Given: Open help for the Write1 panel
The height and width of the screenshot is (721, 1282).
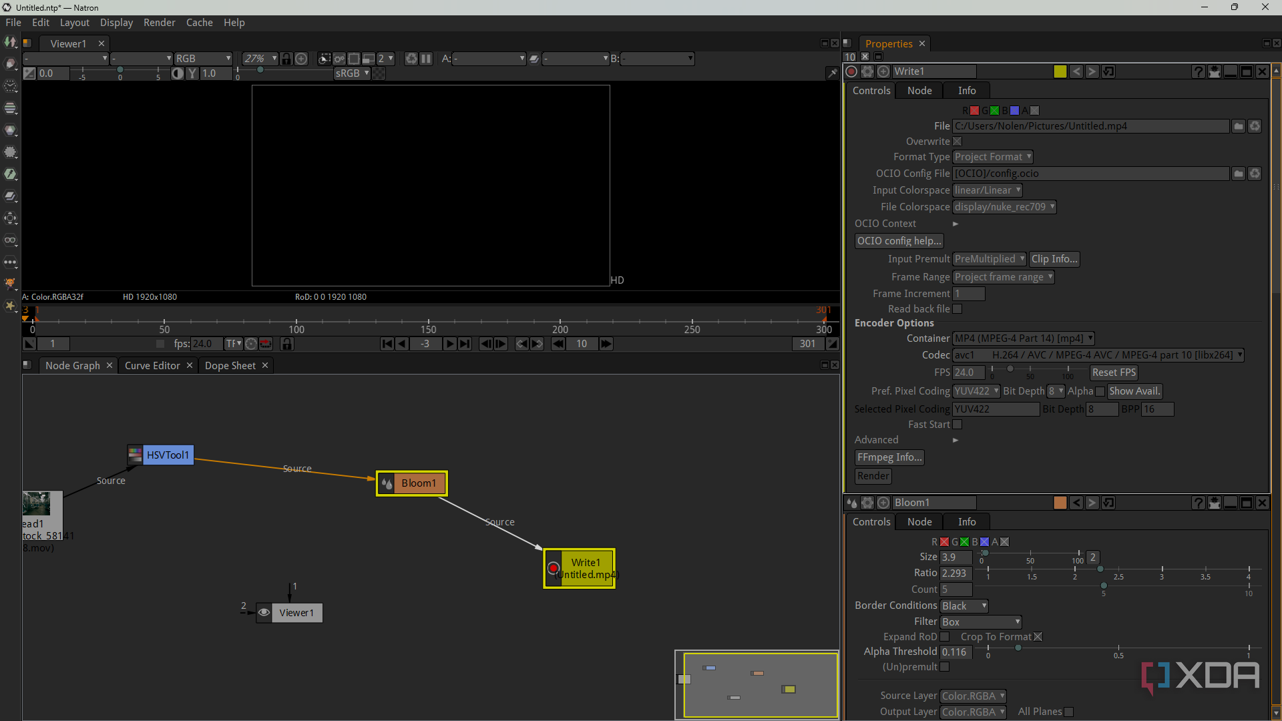Looking at the screenshot, I should click(1199, 71).
